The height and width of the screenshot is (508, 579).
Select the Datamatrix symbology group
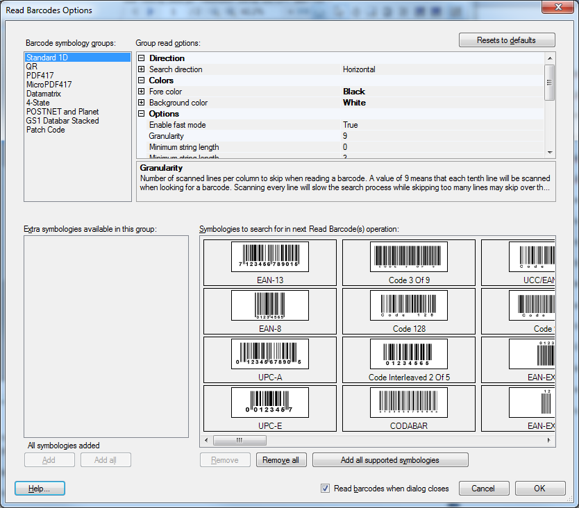78,94
